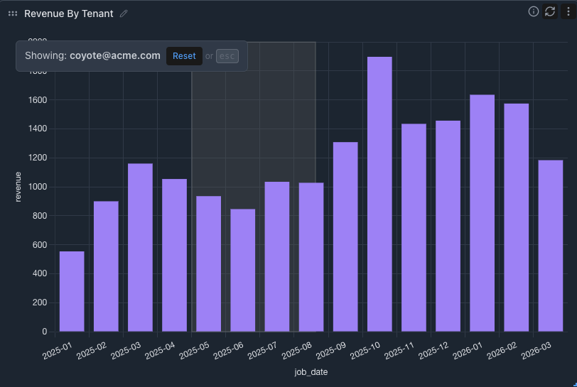Image resolution: width=577 pixels, height=387 pixels.
Task: Select the 2025-02 revenue bar
Action: [x=106, y=266]
